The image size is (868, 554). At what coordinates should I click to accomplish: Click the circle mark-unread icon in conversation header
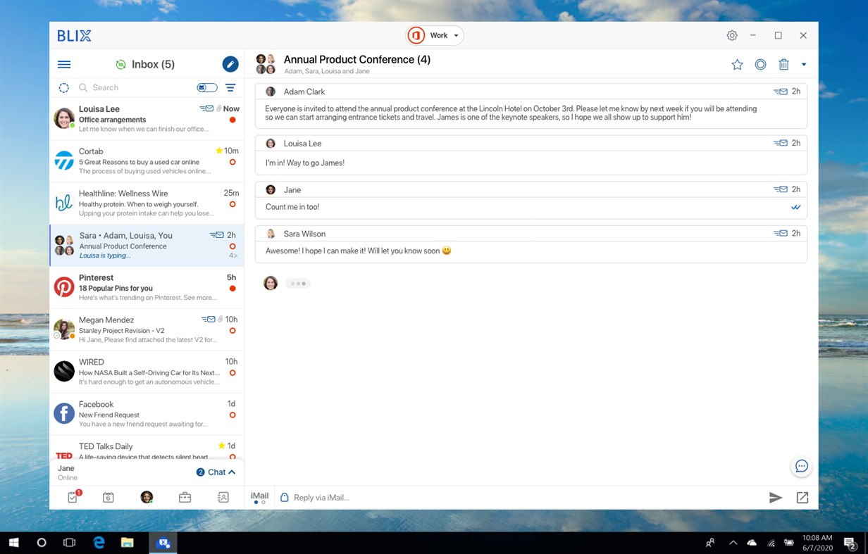[x=760, y=65]
